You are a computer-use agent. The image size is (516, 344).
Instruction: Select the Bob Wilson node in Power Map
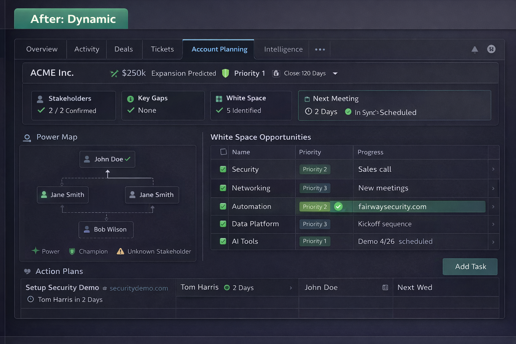(106, 229)
